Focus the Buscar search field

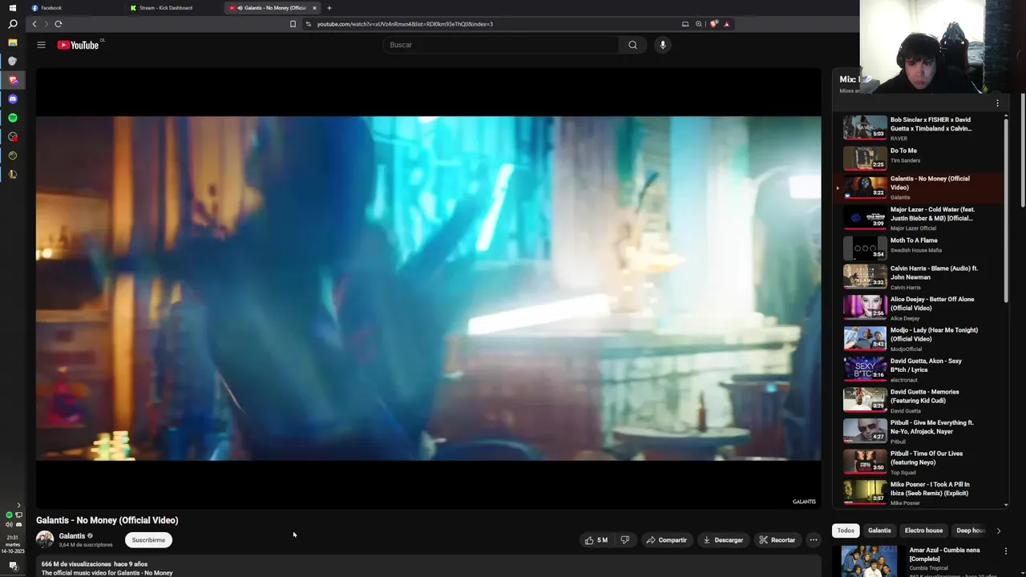click(x=501, y=45)
